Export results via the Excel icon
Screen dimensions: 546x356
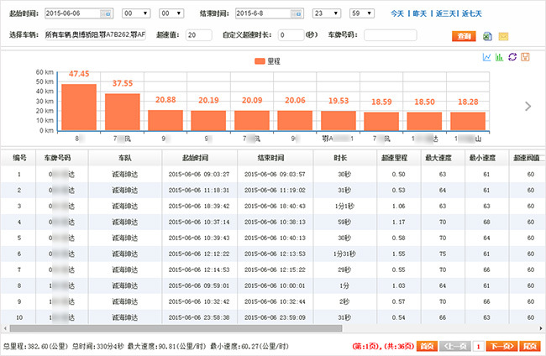pyautogui.click(x=487, y=36)
